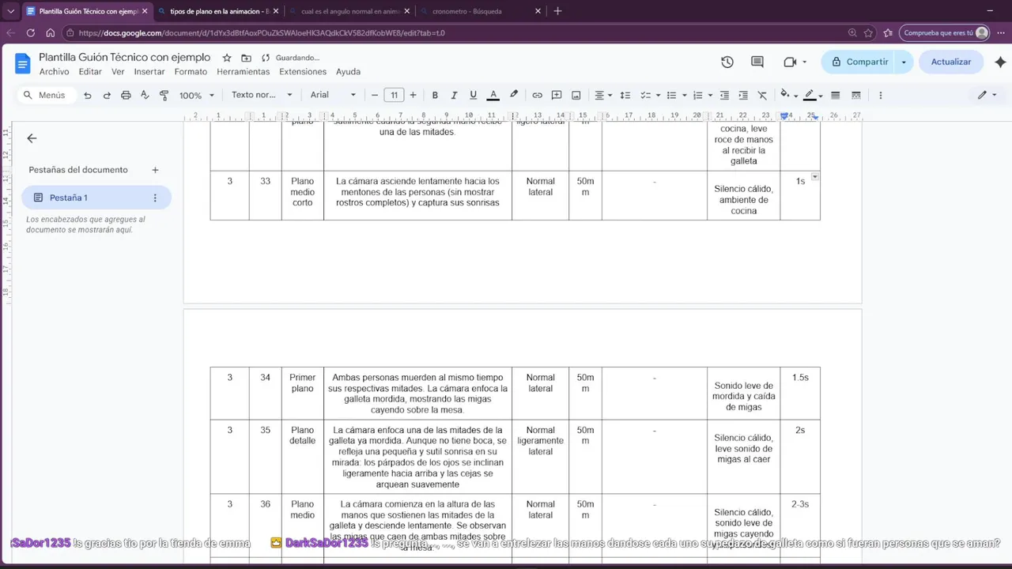Open version history clock icon

[x=727, y=62]
